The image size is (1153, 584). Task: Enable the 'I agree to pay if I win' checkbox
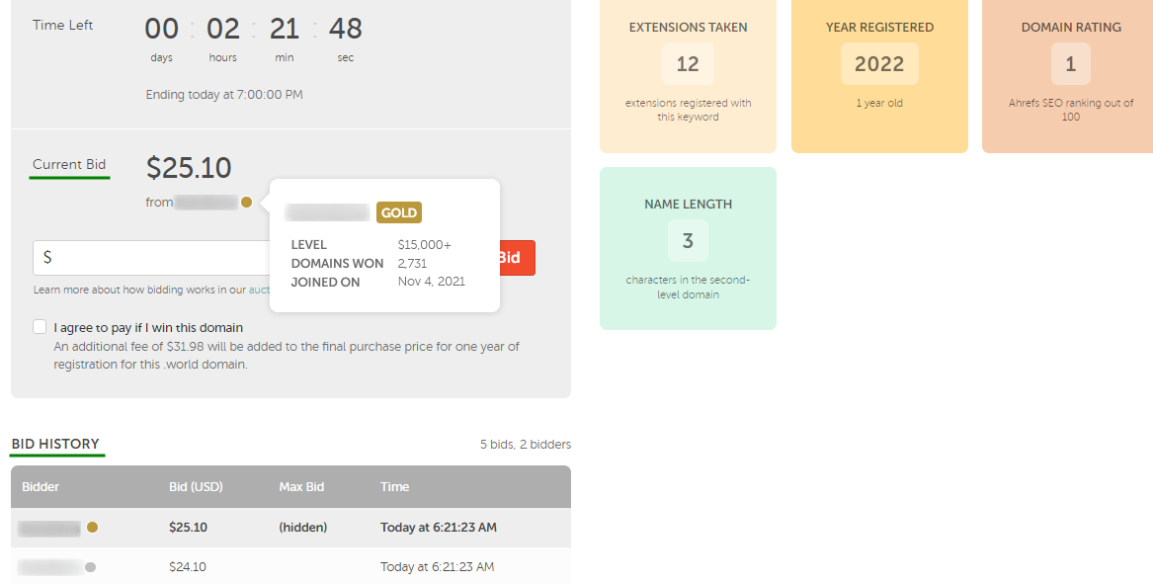click(39, 326)
